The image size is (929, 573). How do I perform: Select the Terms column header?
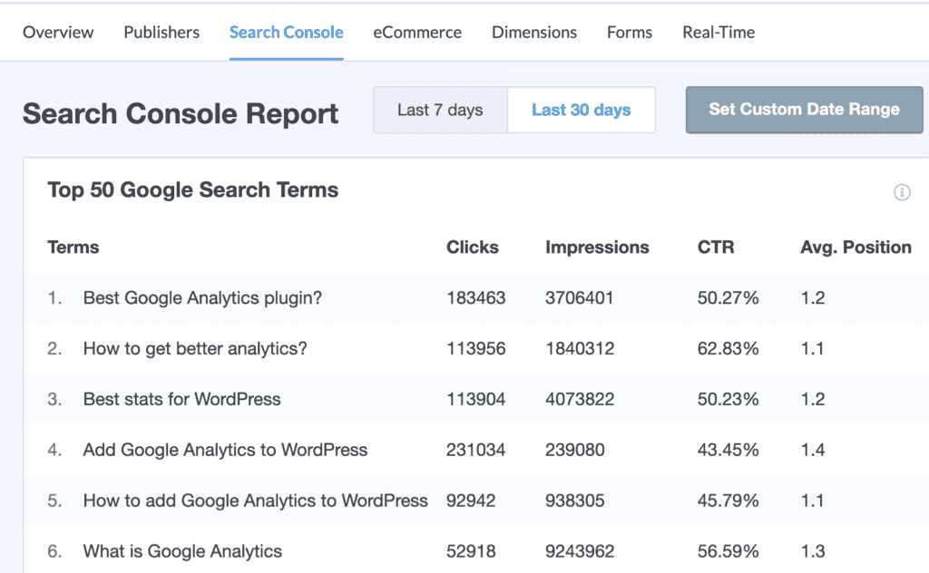[x=73, y=247]
